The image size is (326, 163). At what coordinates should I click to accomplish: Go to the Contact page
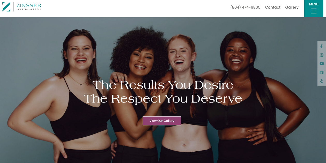273,7
